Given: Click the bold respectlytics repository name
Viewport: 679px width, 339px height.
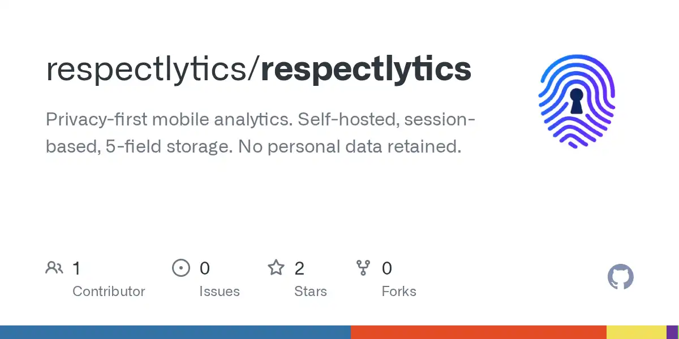Looking at the screenshot, I should point(366,68).
